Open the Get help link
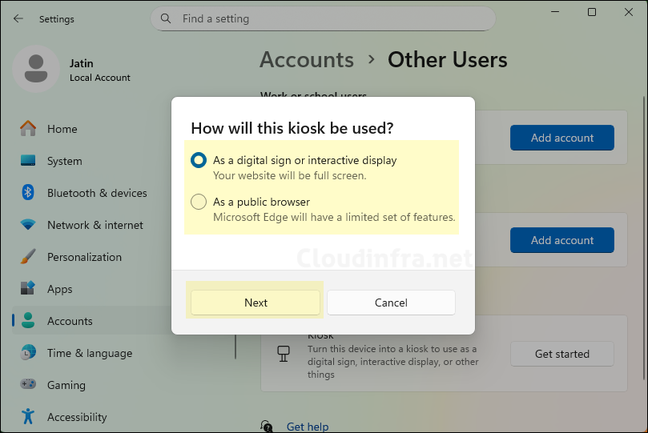 coord(307,427)
